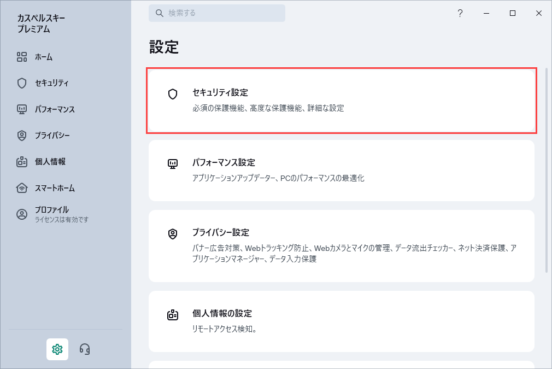Open パフォーマンス設定 settings card
This screenshot has width=552, height=369.
point(341,170)
